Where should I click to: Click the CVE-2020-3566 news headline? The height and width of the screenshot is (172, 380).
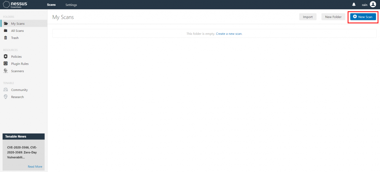pyautogui.click(x=22, y=152)
